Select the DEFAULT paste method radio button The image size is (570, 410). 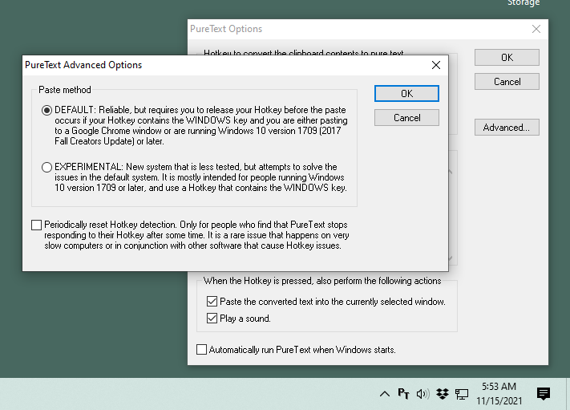coord(46,110)
